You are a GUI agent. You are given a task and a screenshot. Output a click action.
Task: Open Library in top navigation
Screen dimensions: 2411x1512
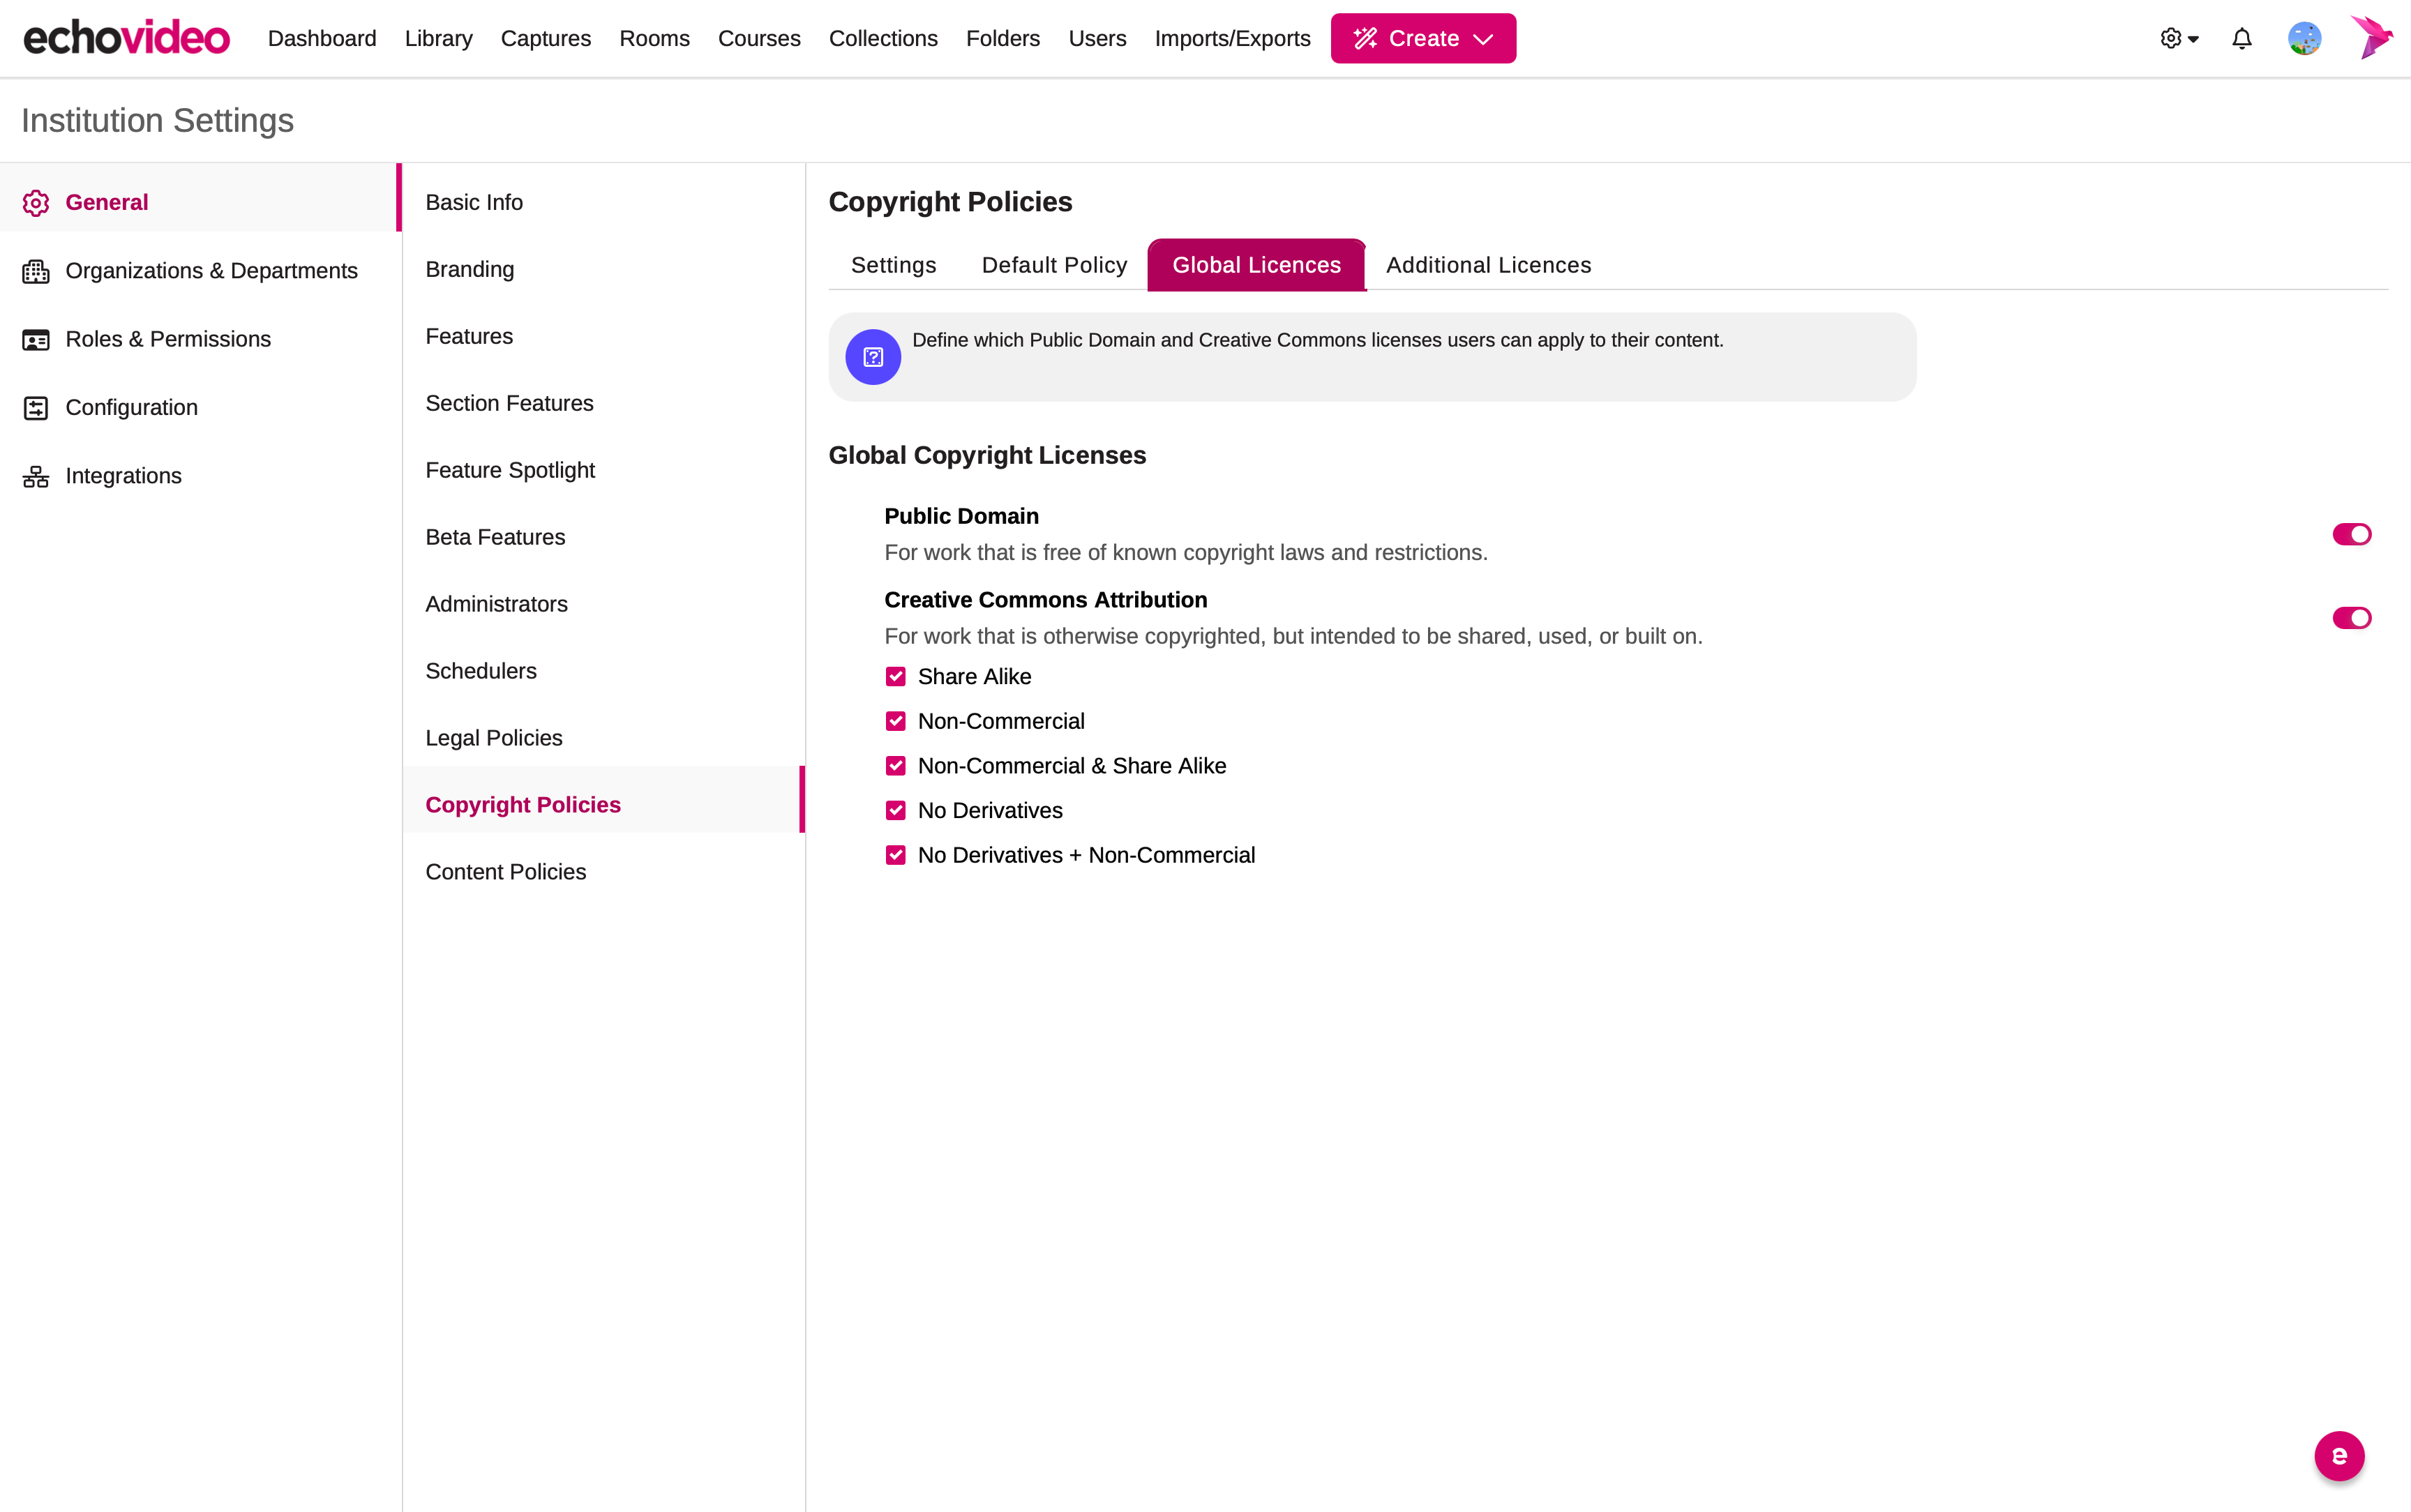point(438,38)
